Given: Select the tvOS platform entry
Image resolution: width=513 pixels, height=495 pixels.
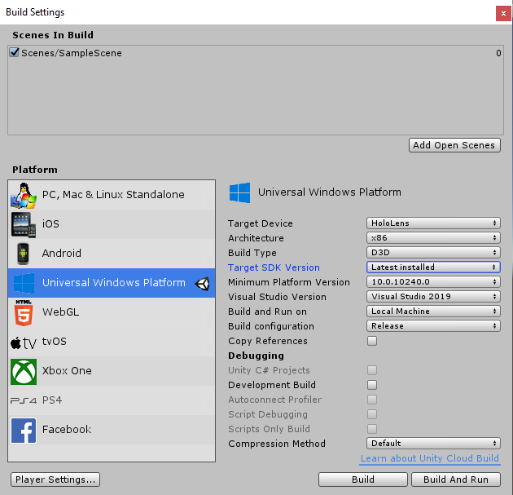Looking at the screenshot, I should click(112, 342).
